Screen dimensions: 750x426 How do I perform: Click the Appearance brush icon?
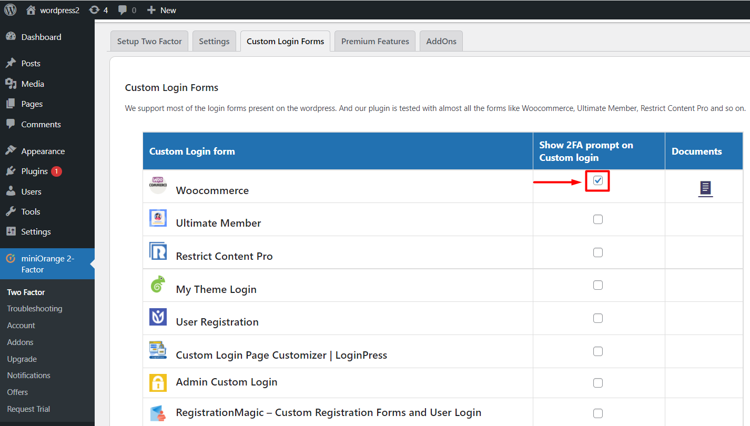(x=11, y=151)
